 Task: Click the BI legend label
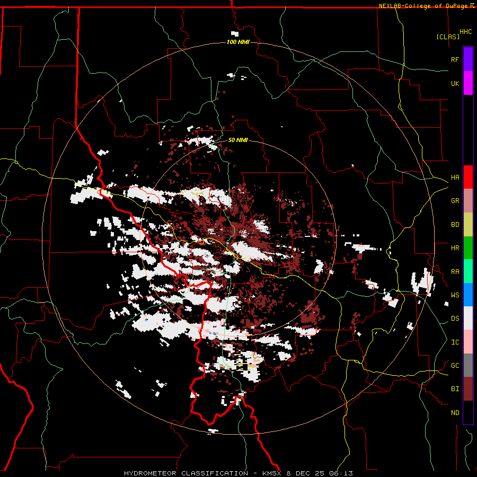[455, 389]
